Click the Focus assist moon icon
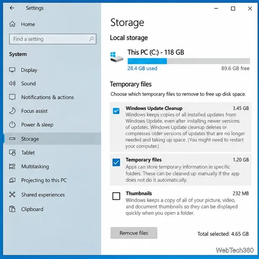The image size is (259, 259). pos(12,111)
